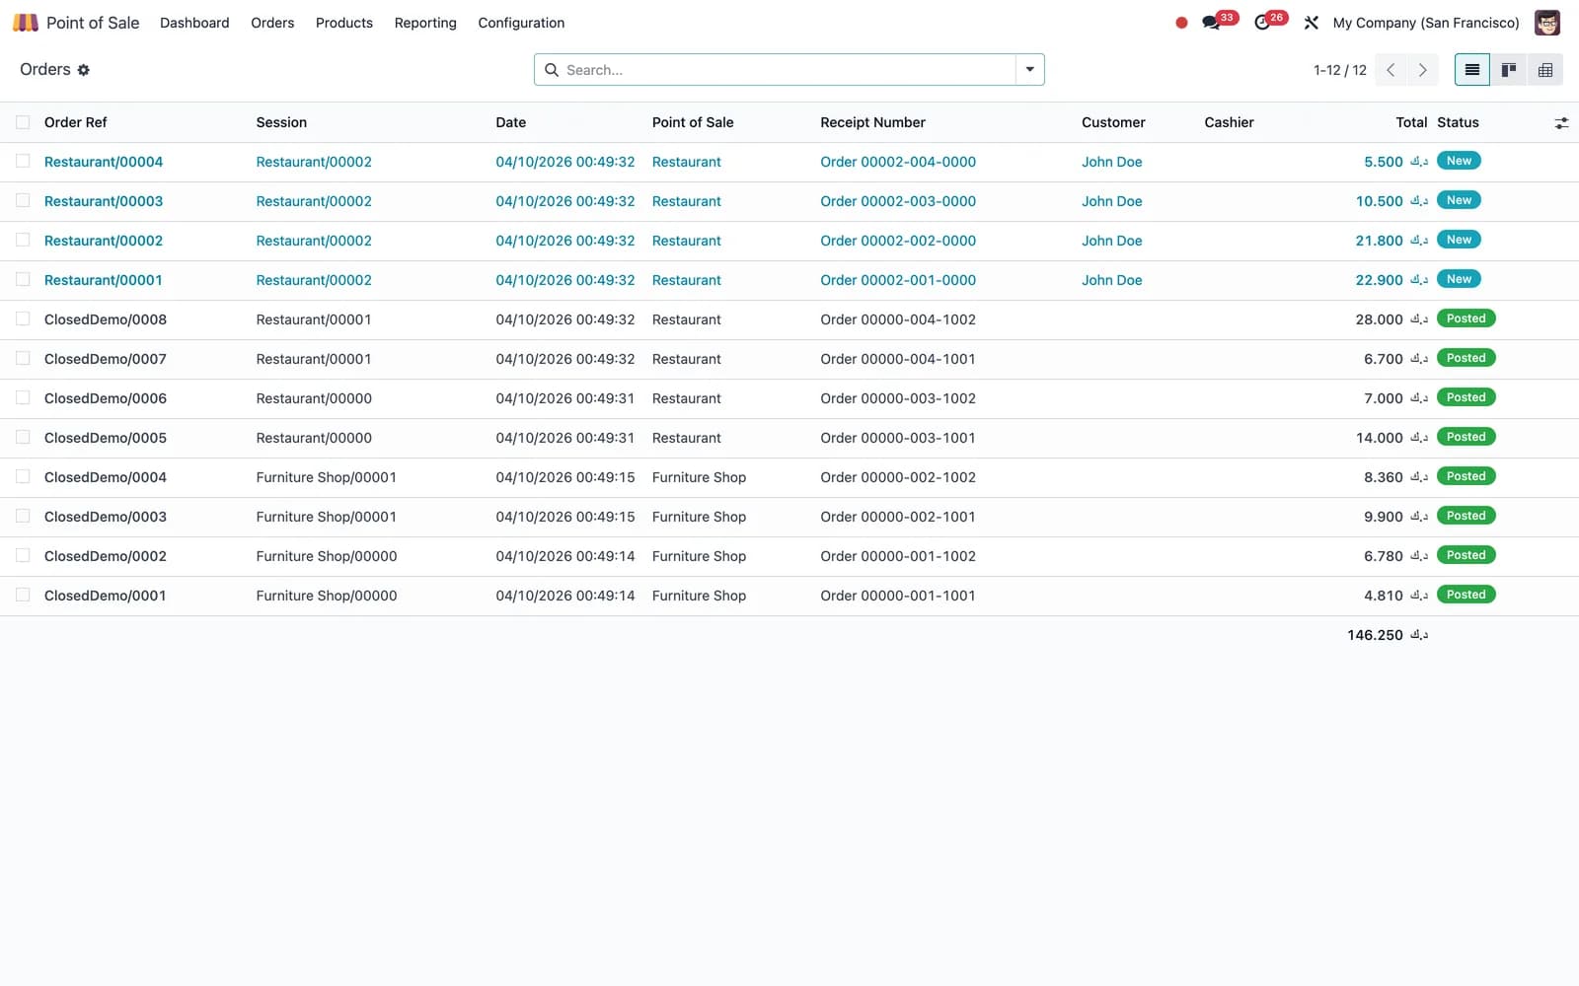Open order Restaurant/00001
This screenshot has height=986, width=1579.
pyautogui.click(x=104, y=280)
